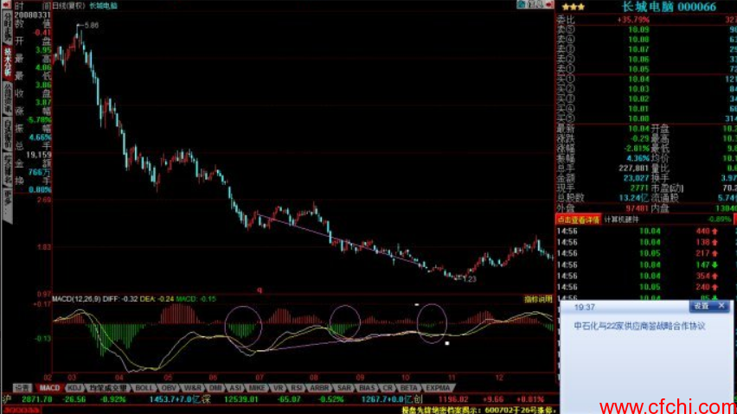
Task: Switch to the CR indicator tab
Action: (388, 388)
